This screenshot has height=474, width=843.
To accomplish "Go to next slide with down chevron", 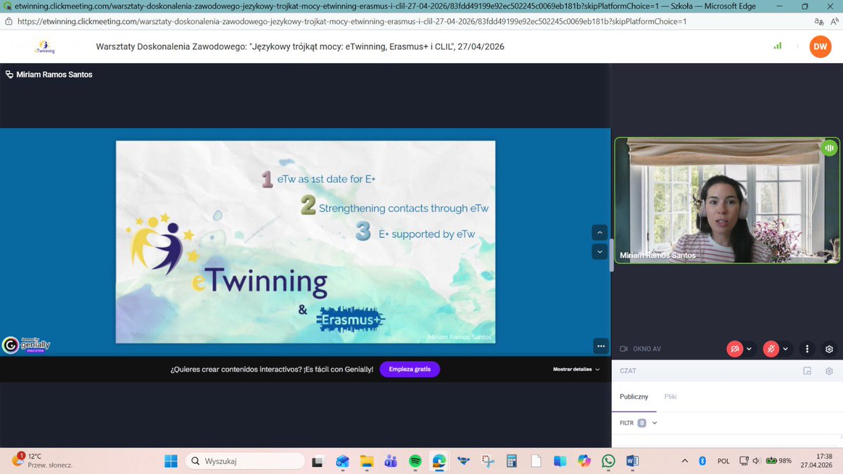I will pyautogui.click(x=599, y=251).
